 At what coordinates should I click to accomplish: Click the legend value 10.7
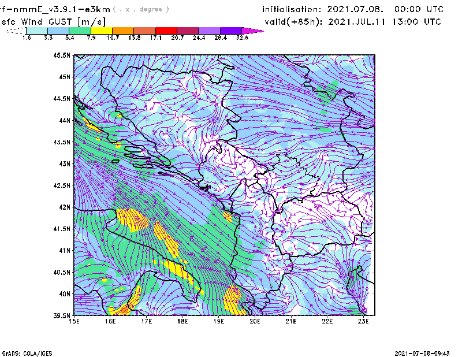[x=113, y=38]
